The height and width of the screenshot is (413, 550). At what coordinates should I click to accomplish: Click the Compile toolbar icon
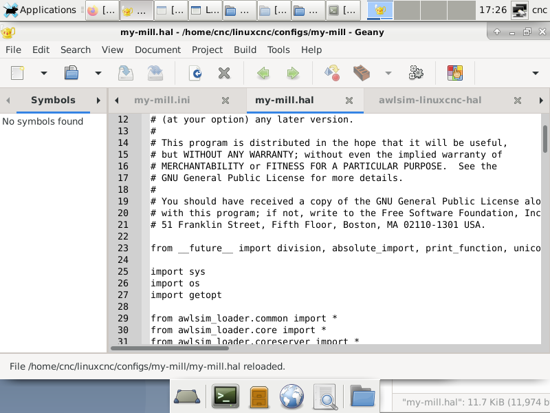click(332, 73)
